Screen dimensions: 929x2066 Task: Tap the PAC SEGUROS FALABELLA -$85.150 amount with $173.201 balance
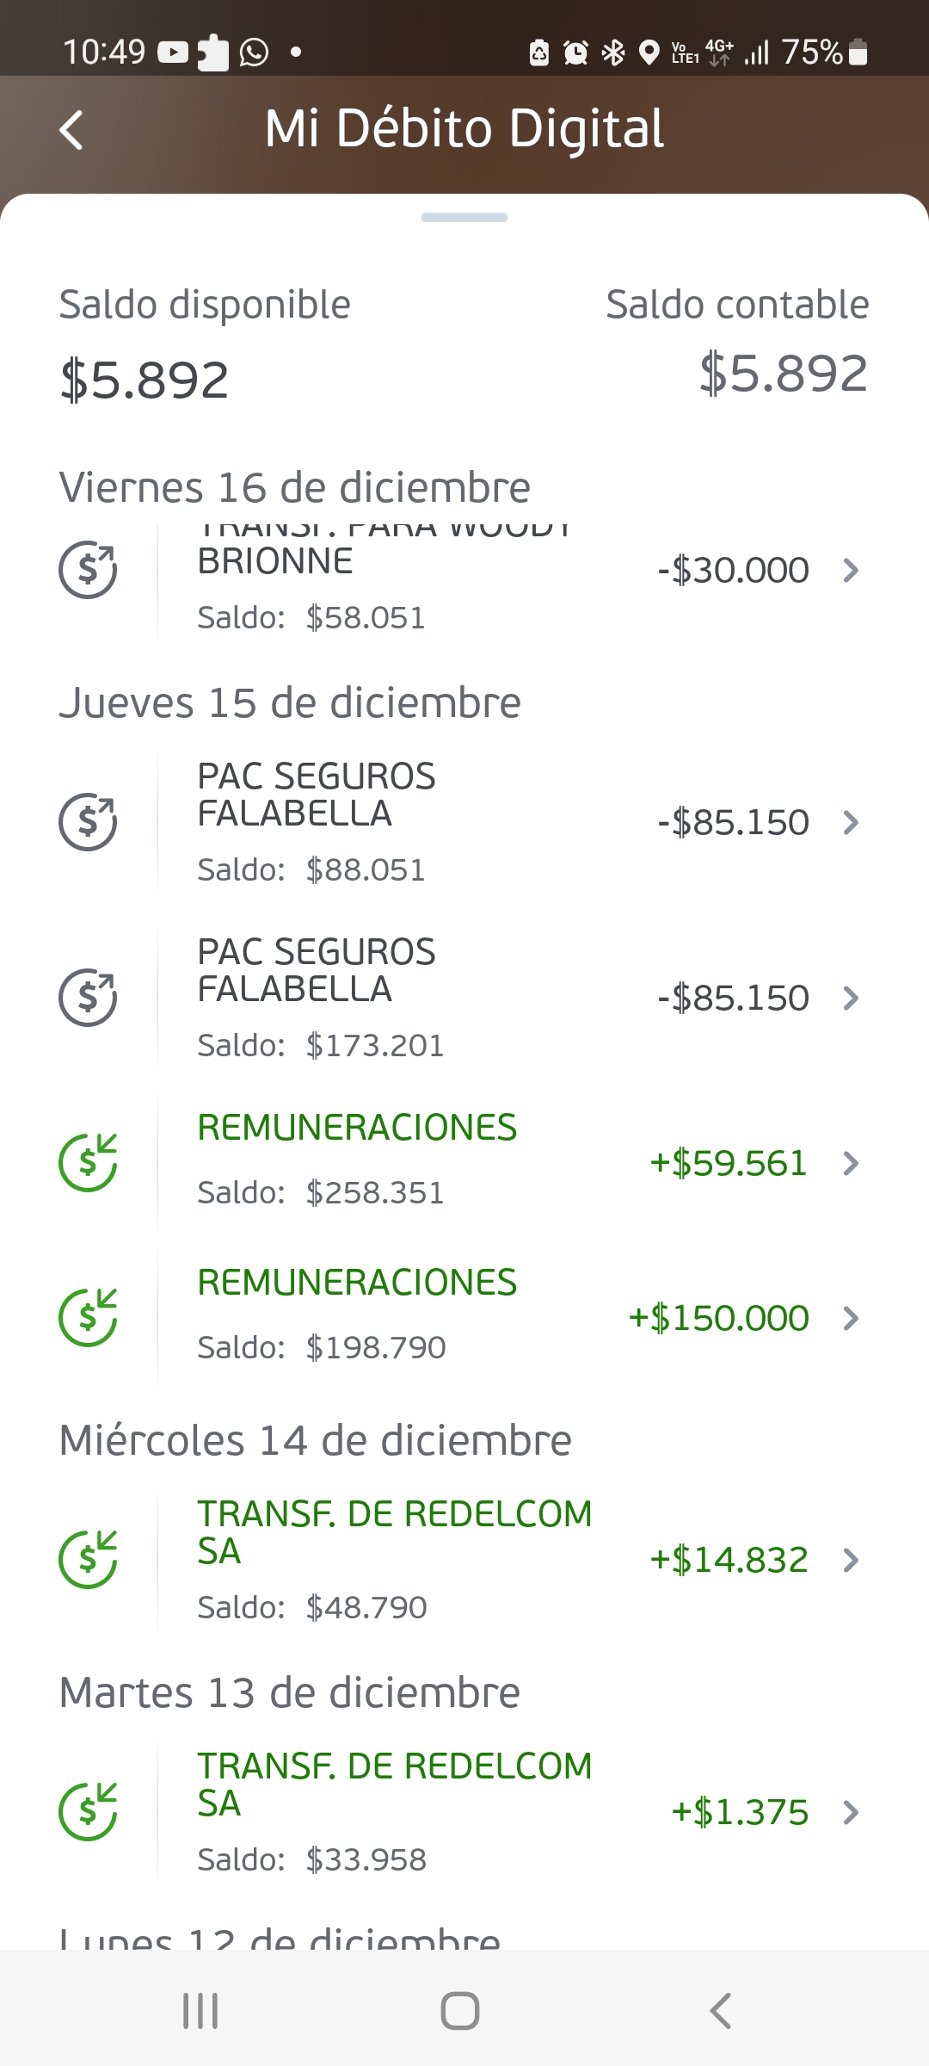click(x=733, y=999)
